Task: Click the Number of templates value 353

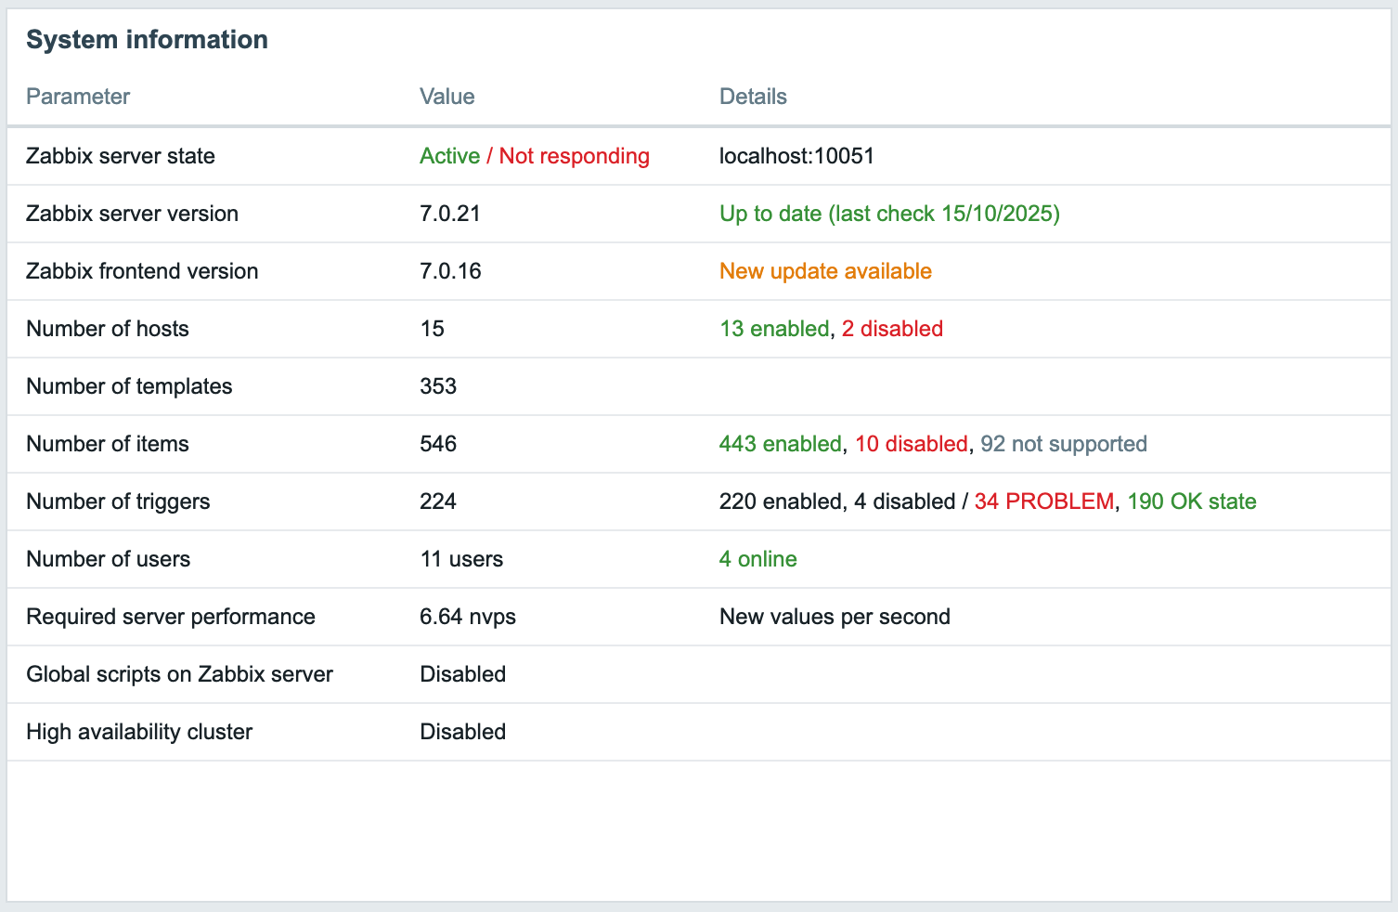Action: pos(438,386)
